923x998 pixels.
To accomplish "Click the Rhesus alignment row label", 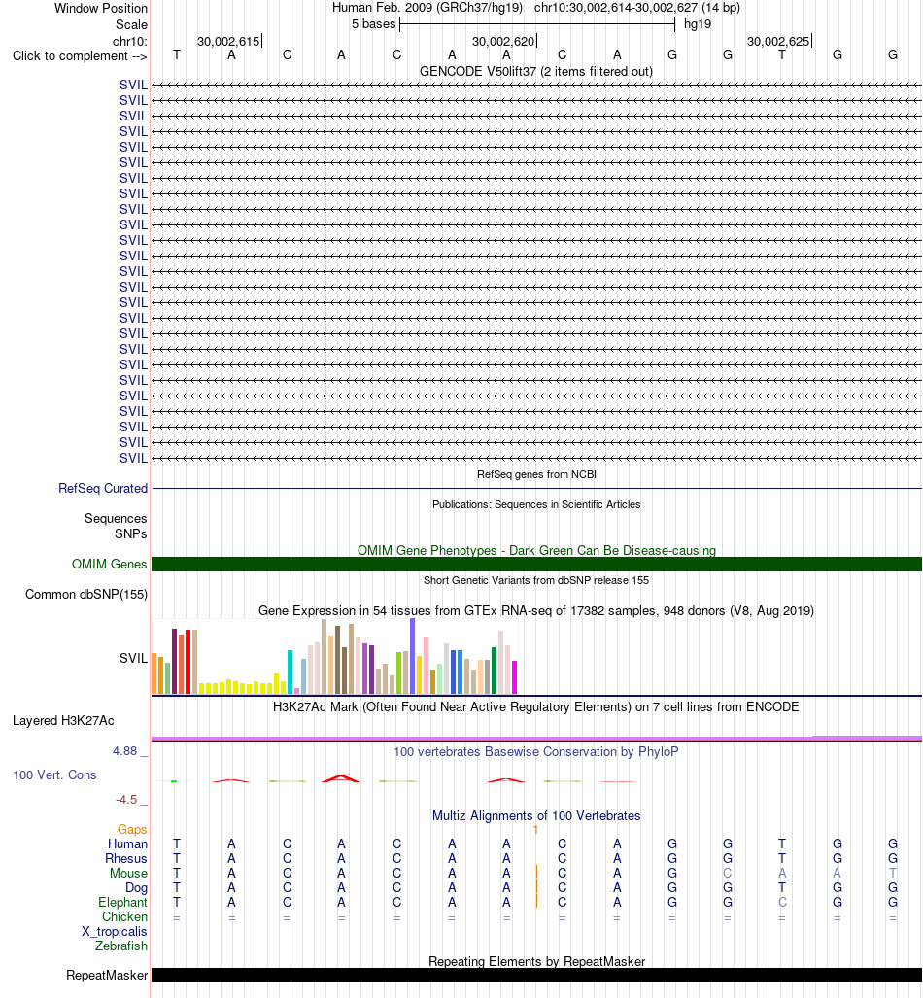I will pos(126,859).
